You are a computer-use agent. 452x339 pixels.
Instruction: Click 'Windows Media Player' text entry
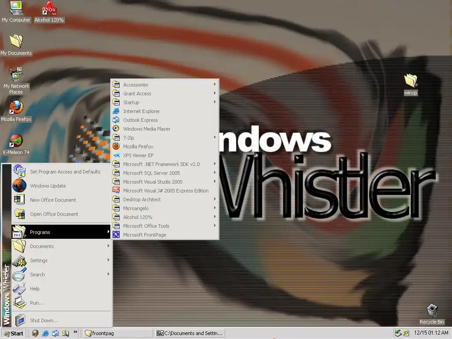(147, 129)
